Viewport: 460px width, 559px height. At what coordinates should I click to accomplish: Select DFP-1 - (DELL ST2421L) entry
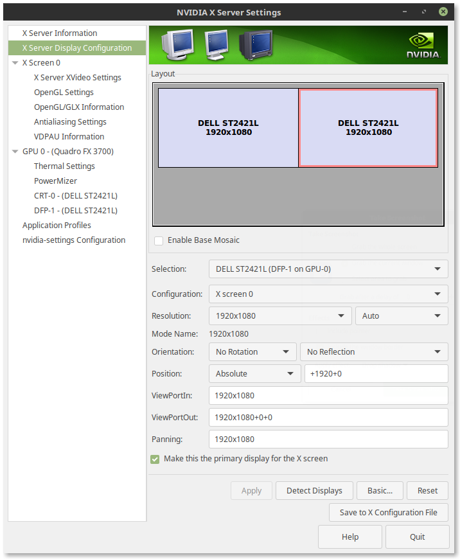pyautogui.click(x=76, y=211)
